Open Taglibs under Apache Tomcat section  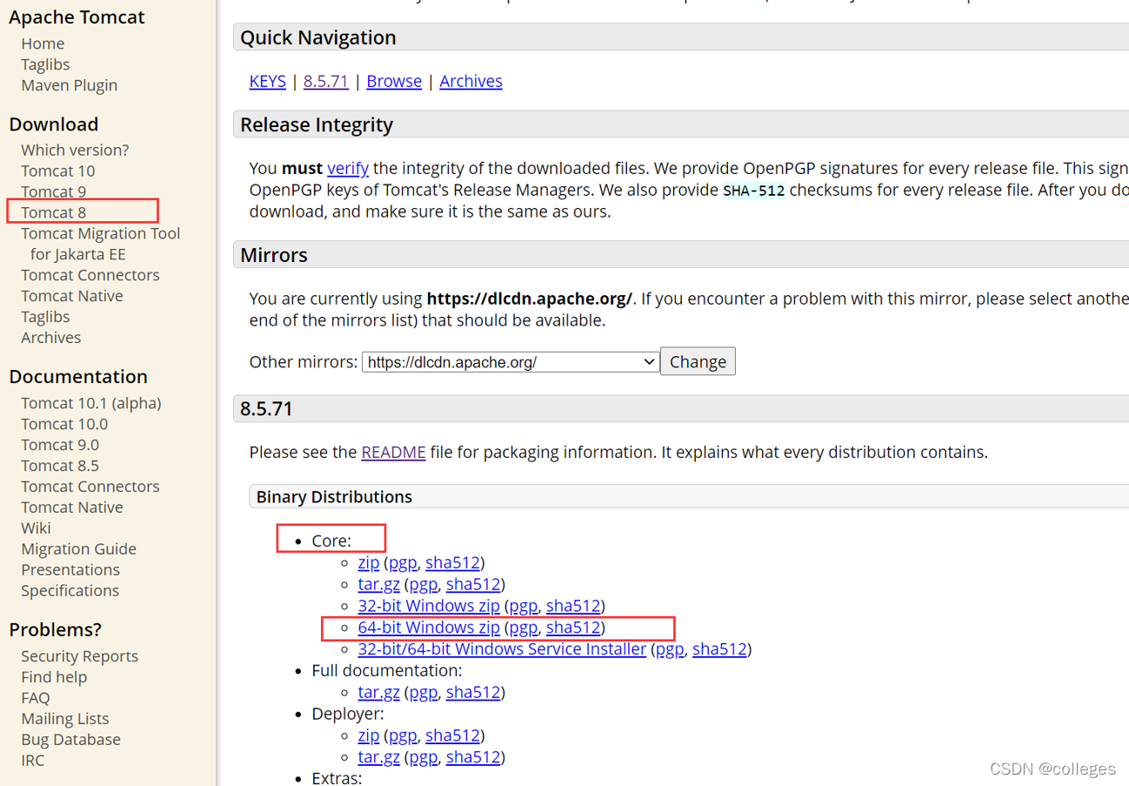(x=45, y=64)
